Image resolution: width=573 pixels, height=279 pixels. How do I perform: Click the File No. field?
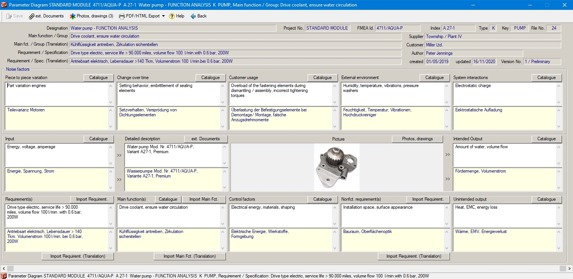click(554, 28)
